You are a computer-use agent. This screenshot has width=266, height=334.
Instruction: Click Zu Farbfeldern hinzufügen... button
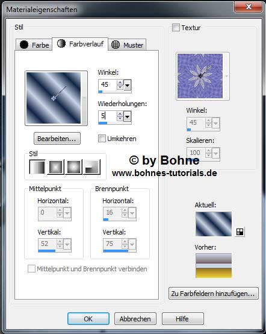coord(214,294)
